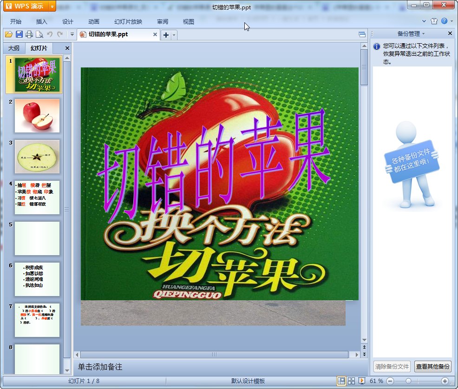458x389 pixels.
Task: Click the 清除备份文件 button
Action: (x=392, y=367)
